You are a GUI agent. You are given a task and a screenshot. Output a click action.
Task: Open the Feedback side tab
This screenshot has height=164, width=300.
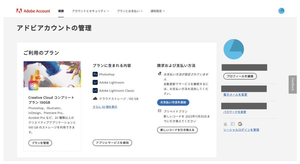tap(293, 85)
